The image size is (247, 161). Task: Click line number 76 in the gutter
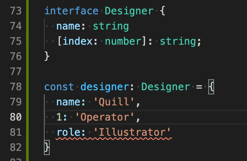click(16, 56)
